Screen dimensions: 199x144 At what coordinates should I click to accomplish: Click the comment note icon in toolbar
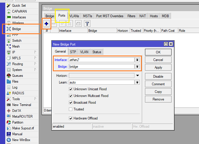[x=78, y=23]
